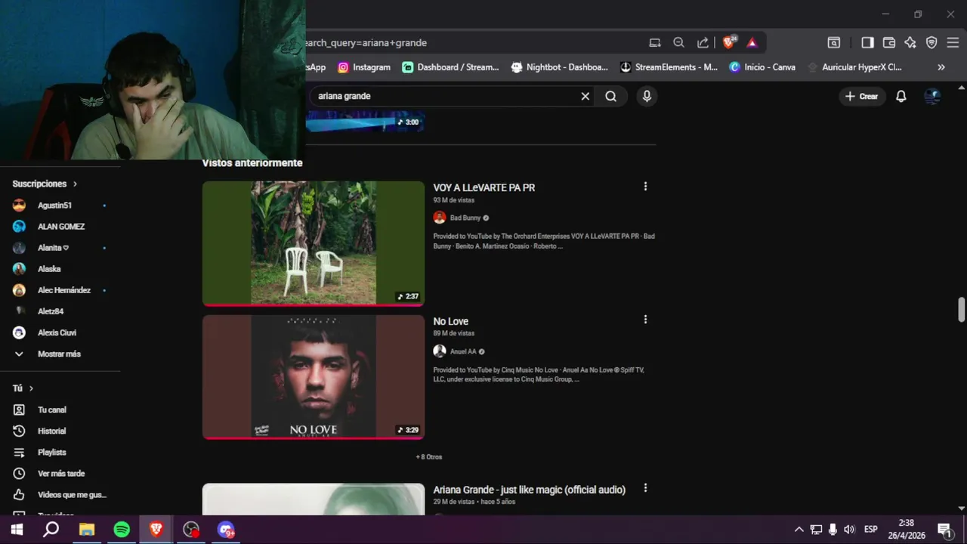
Task: Open tab search toolbar icon
Action: point(833,42)
